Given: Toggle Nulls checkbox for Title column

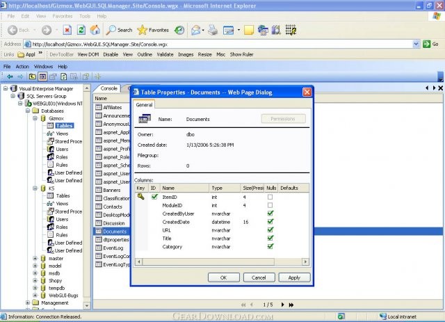Looking at the screenshot, I should click(x=270, y=238).
